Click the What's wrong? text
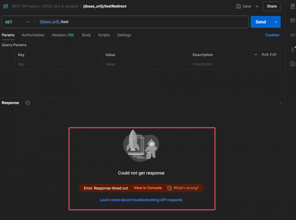The width and height of the screenshot is (296, 220). click(186, 188)
